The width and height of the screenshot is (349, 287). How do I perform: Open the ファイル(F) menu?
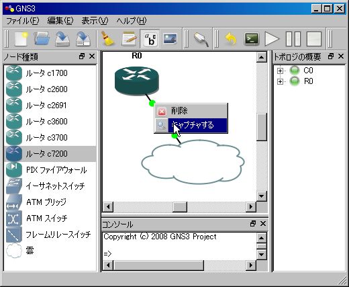(22, 21)
